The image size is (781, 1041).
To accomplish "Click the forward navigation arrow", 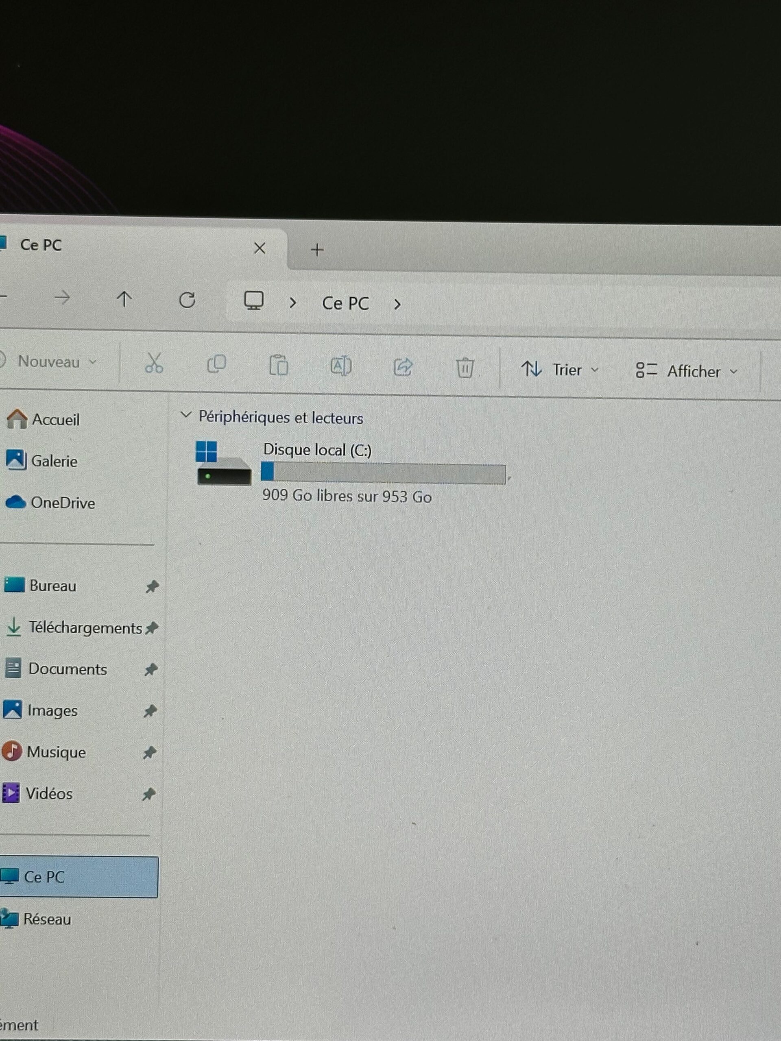I will point(62,297).
